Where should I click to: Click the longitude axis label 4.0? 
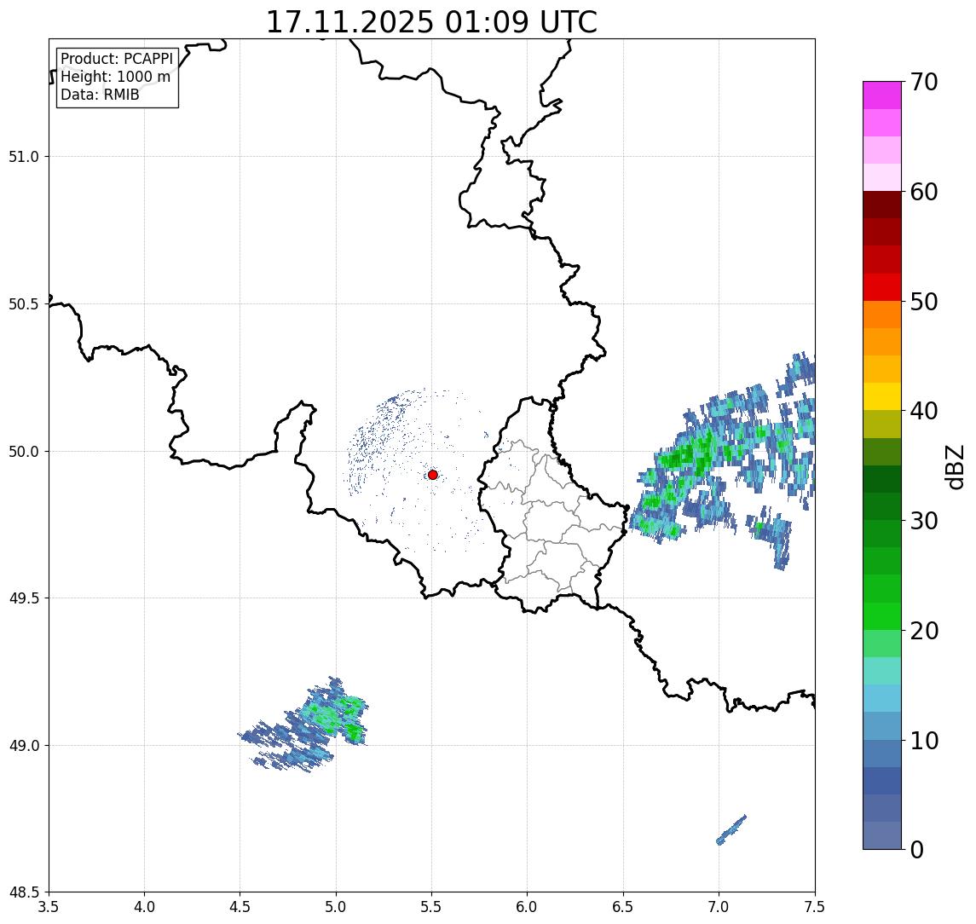[x=144, y=907]
